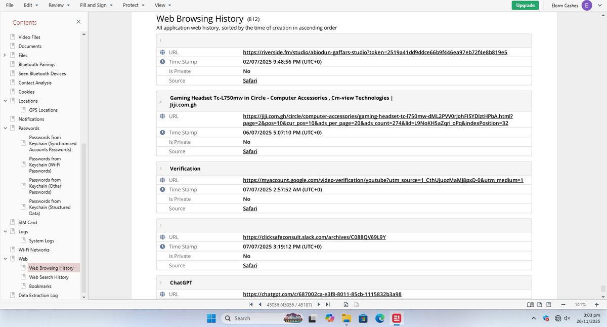
Task: Click clock icon beside 07/07/2025 3:19:12 PM
Action: click(x=162, y=247)
